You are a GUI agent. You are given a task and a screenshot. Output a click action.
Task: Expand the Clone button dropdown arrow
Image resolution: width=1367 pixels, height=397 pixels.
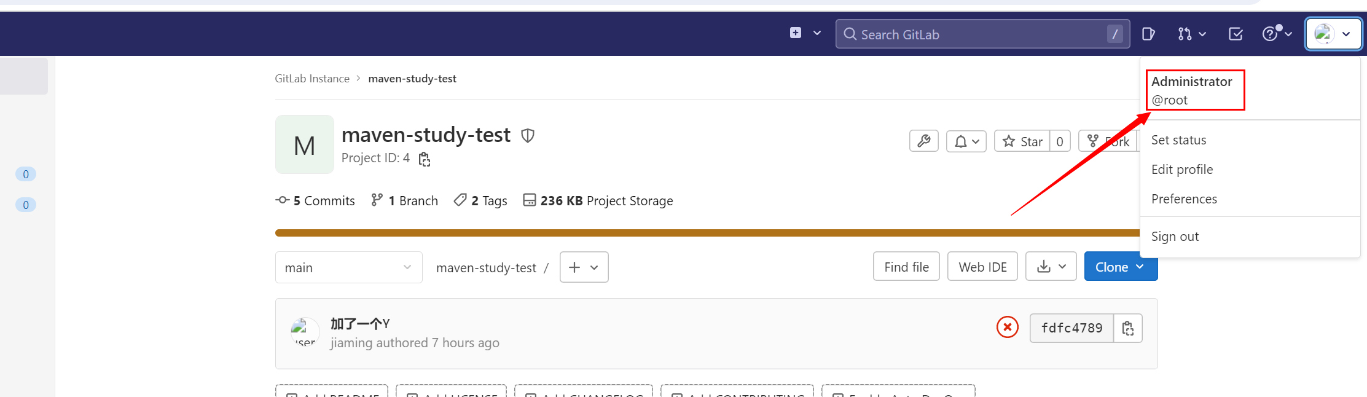click(x=1141, y=267)
